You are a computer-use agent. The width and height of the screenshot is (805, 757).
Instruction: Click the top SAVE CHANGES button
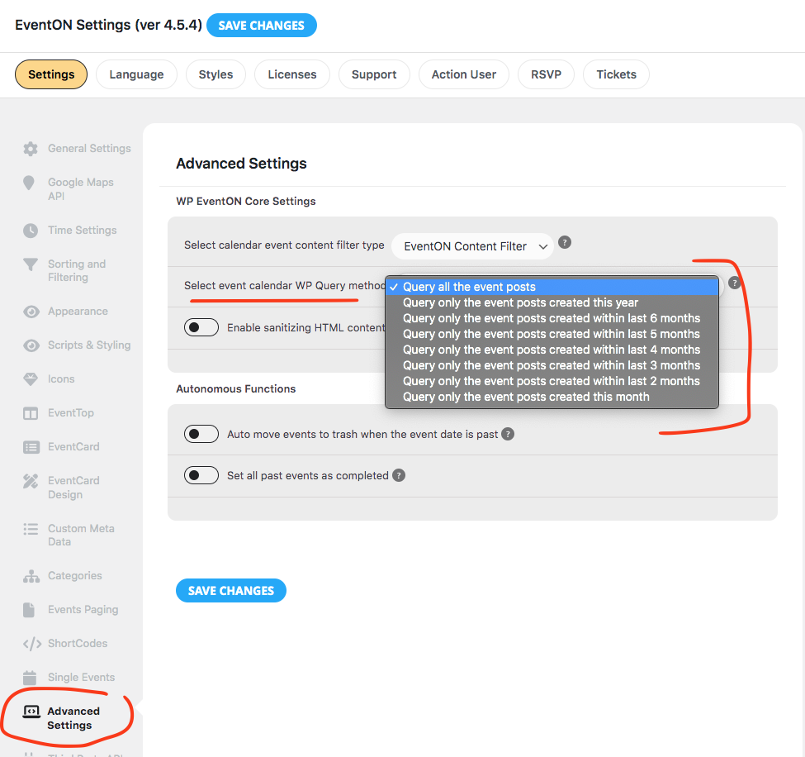click(262, 25)
